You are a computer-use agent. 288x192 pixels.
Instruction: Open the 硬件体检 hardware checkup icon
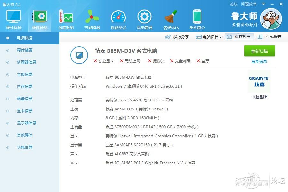pos(13,17)
